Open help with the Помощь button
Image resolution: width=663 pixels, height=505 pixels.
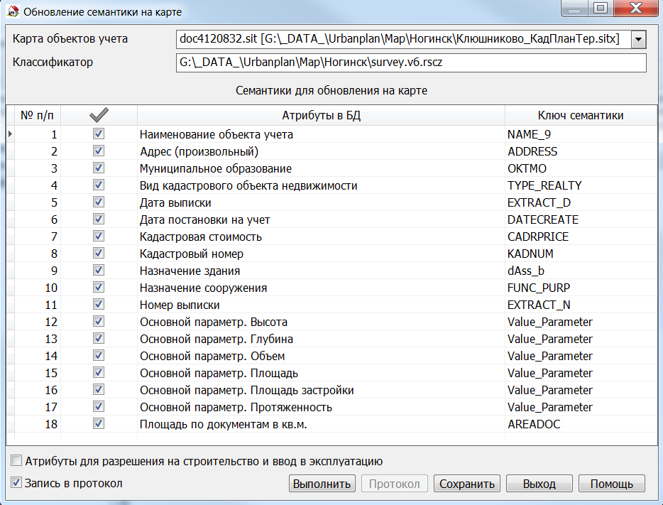point(611,484)
